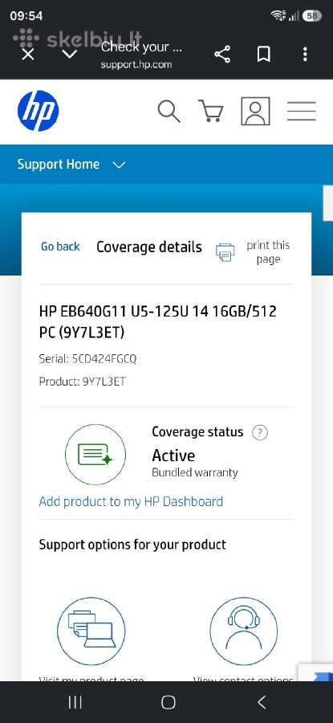The image size is (333, 723).
Task: Click the product page devices circle icon
Action: (x=91, y=631)
